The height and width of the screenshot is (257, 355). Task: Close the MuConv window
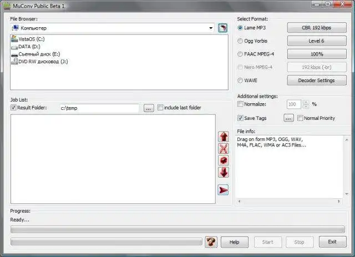342,4
